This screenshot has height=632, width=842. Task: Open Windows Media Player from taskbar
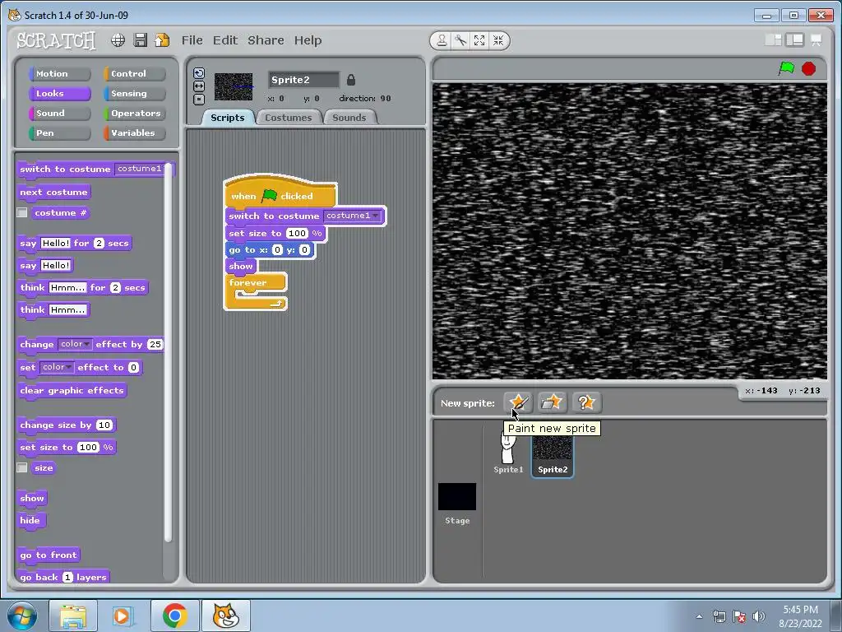122,616
